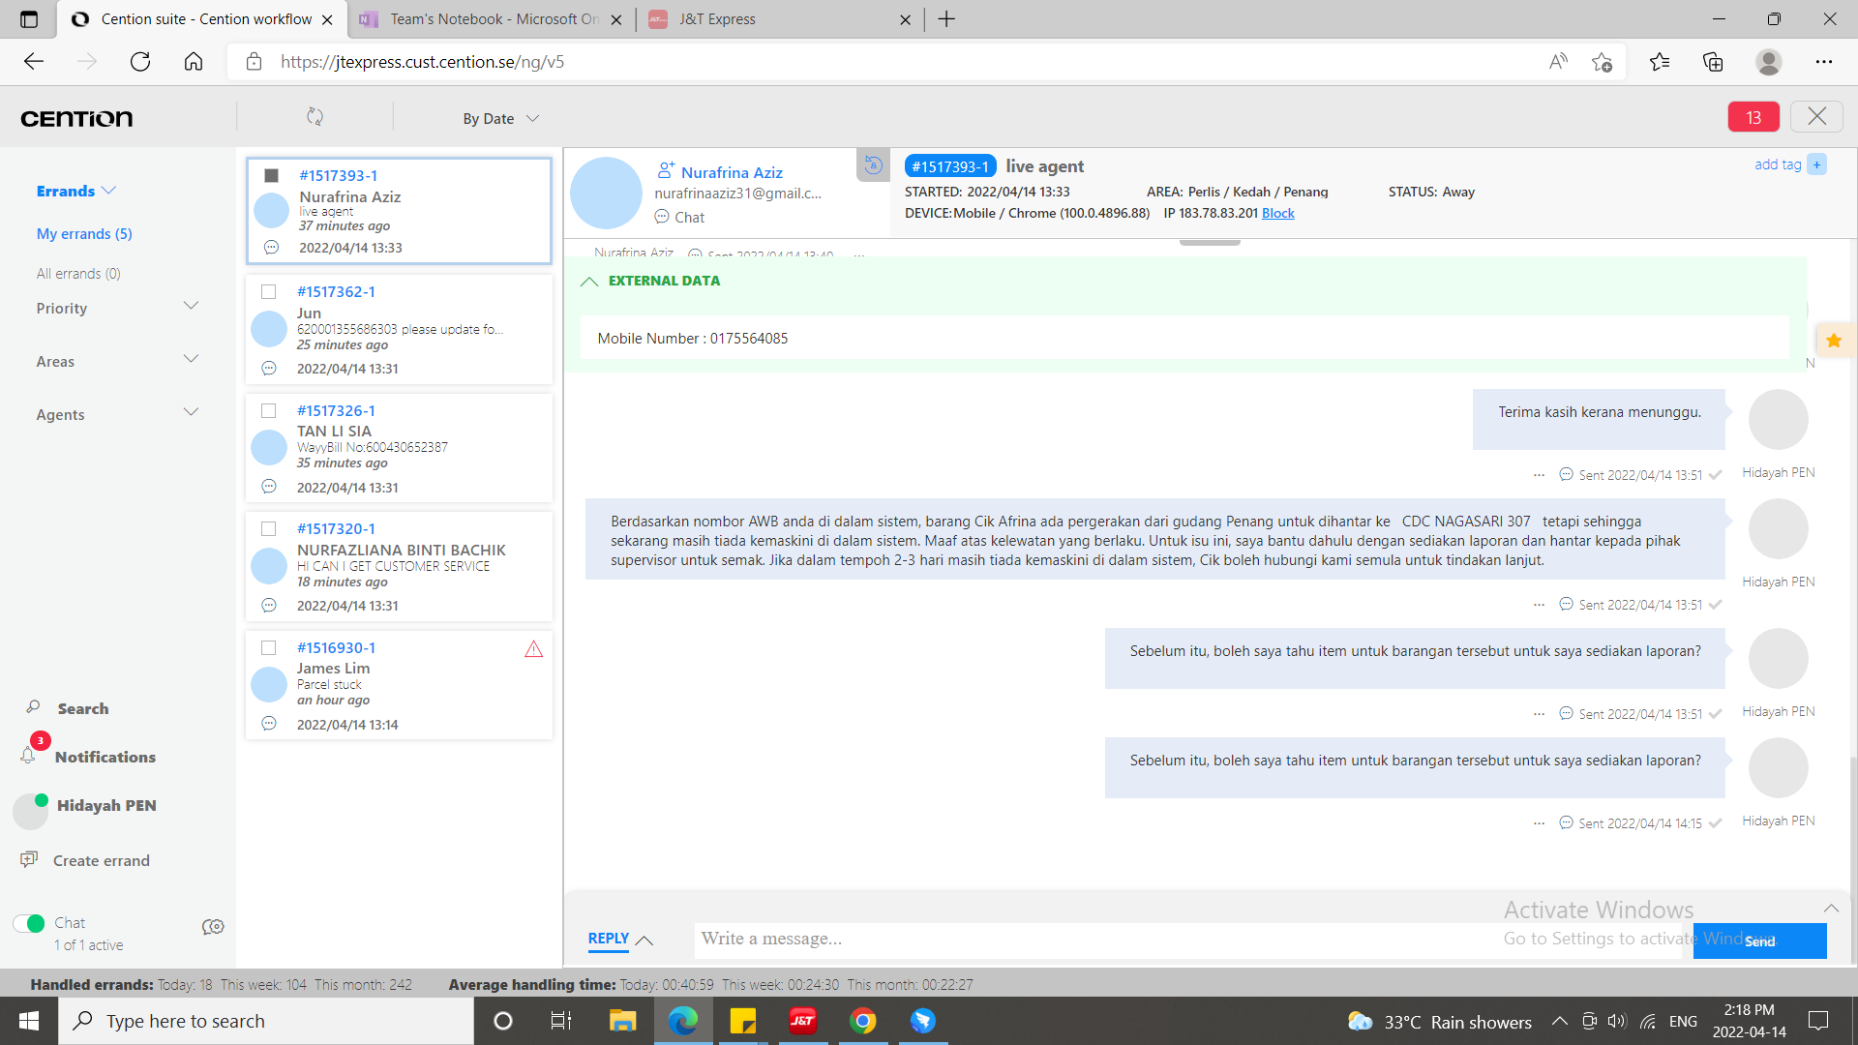The width and height of the screenshot is (1858, 1045).
Task: Open errand #1517320-1 from NURFAZLIANA BINTI BACHIK
Action: point(399,566)
